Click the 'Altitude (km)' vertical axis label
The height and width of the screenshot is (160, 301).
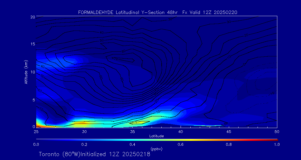click(26, 72)
